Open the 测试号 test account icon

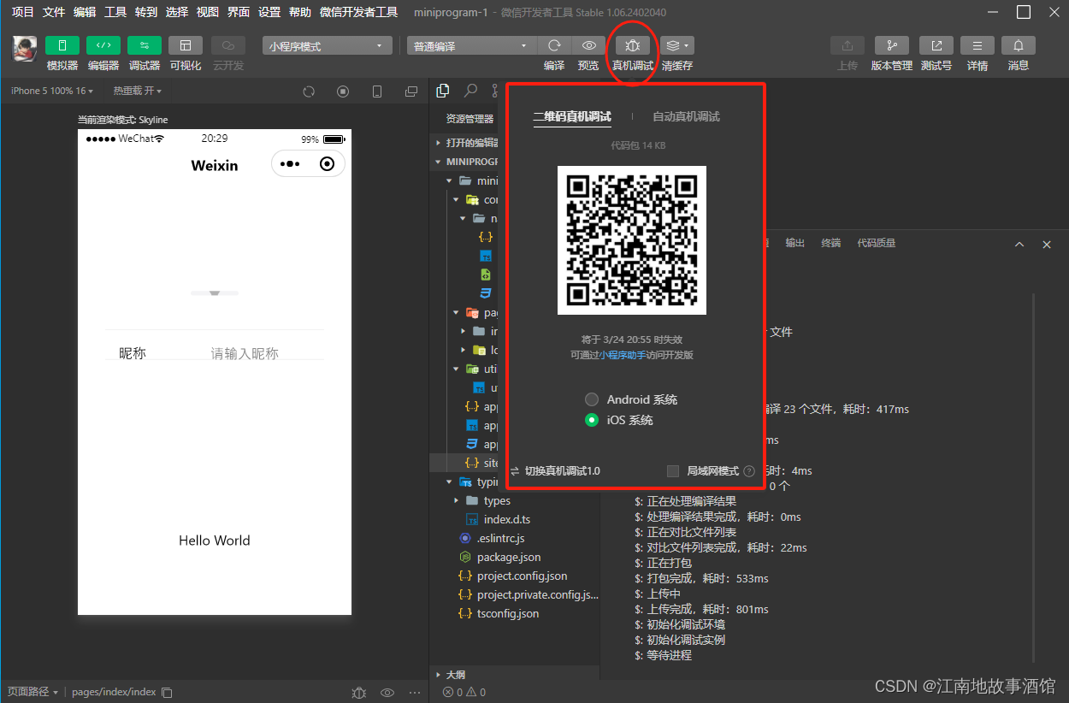pos(936,45)
